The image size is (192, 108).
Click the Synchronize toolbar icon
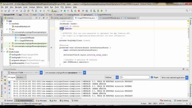click(9, 11)
